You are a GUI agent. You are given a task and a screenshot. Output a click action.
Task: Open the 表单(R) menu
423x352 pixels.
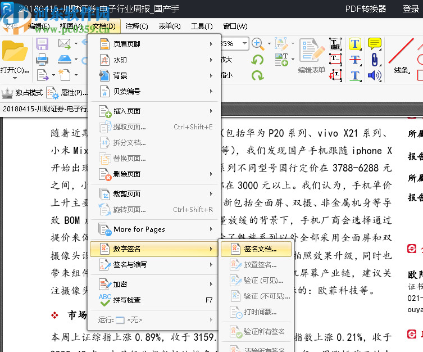point(170,26)
